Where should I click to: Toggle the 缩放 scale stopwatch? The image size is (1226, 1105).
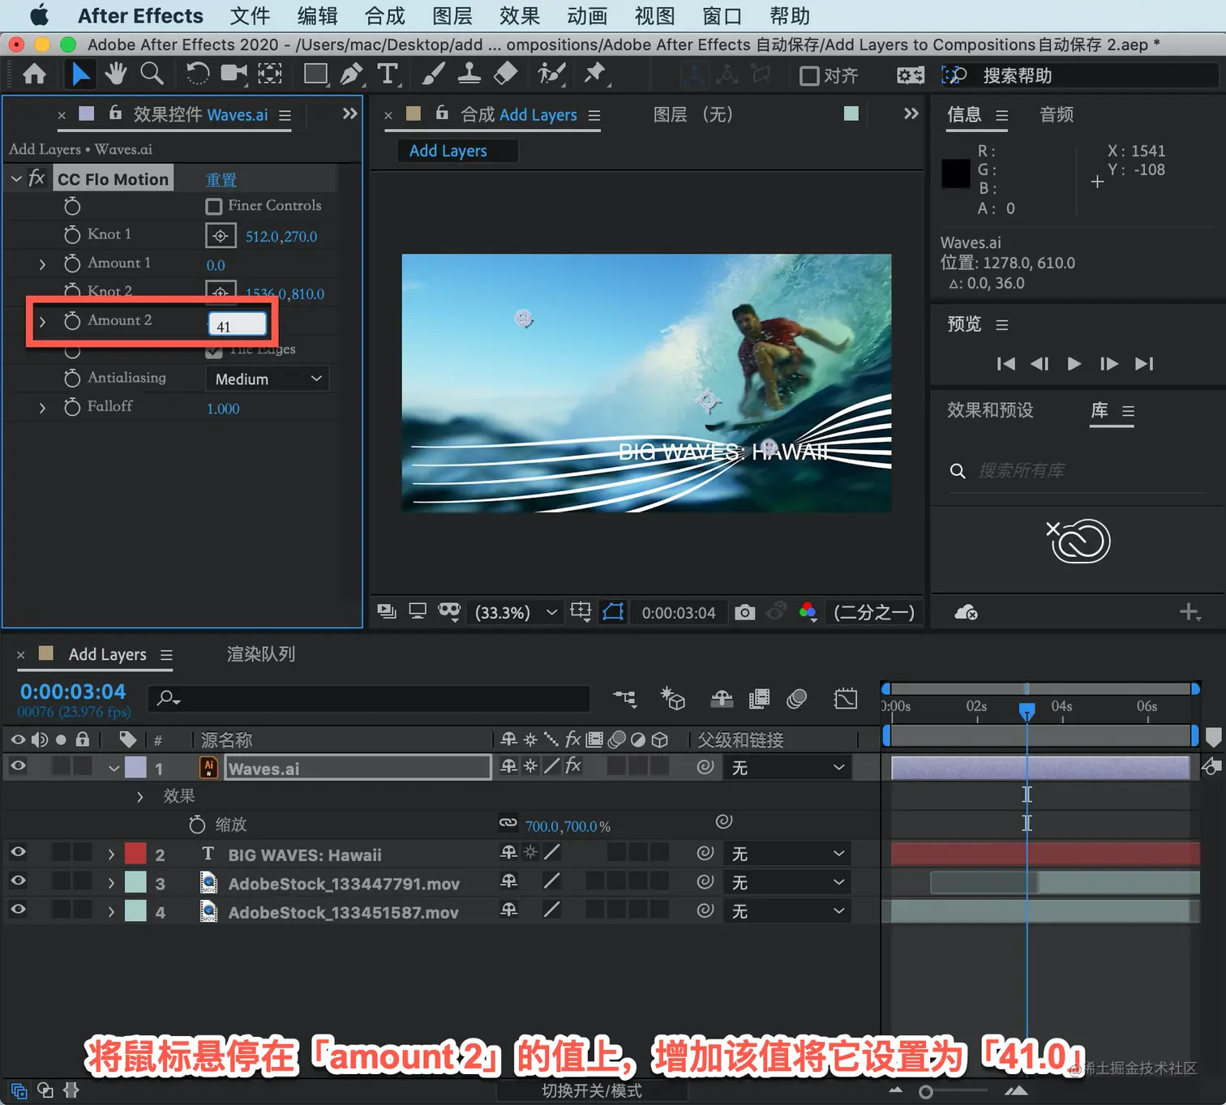click(197, 824)
